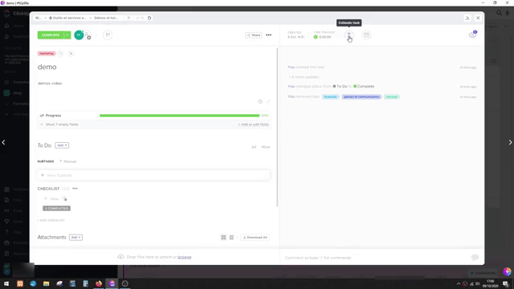Open the Attachments Add dropdown
Viewport: 514px width, 289px height.
coord(75,238)
